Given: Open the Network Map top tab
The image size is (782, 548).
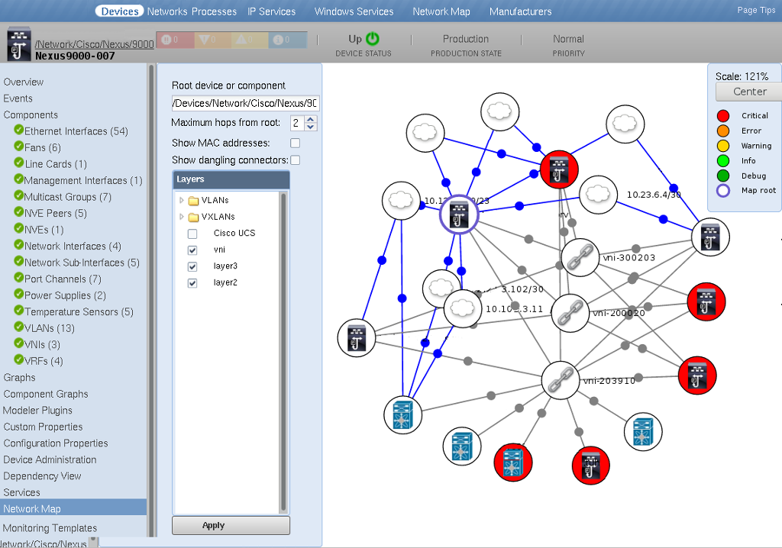Looking at the screenshot, I should [x=441, y=11].
